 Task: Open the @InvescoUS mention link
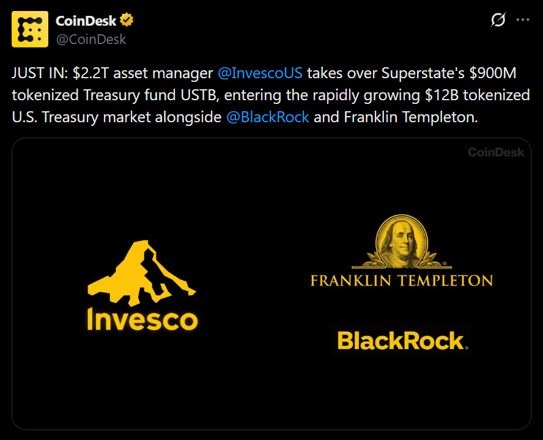pyautogui.click(x=260, y=75)
